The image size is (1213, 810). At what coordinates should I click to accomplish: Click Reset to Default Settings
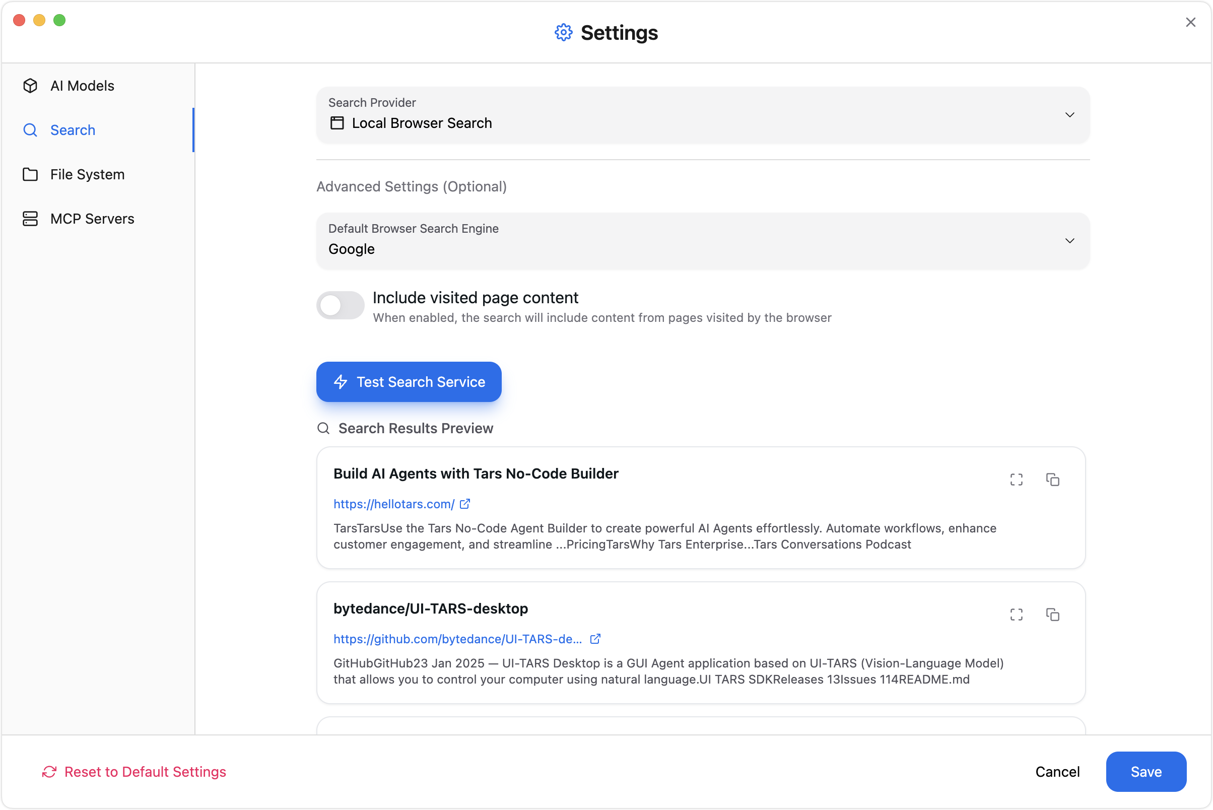pos(134,771)
